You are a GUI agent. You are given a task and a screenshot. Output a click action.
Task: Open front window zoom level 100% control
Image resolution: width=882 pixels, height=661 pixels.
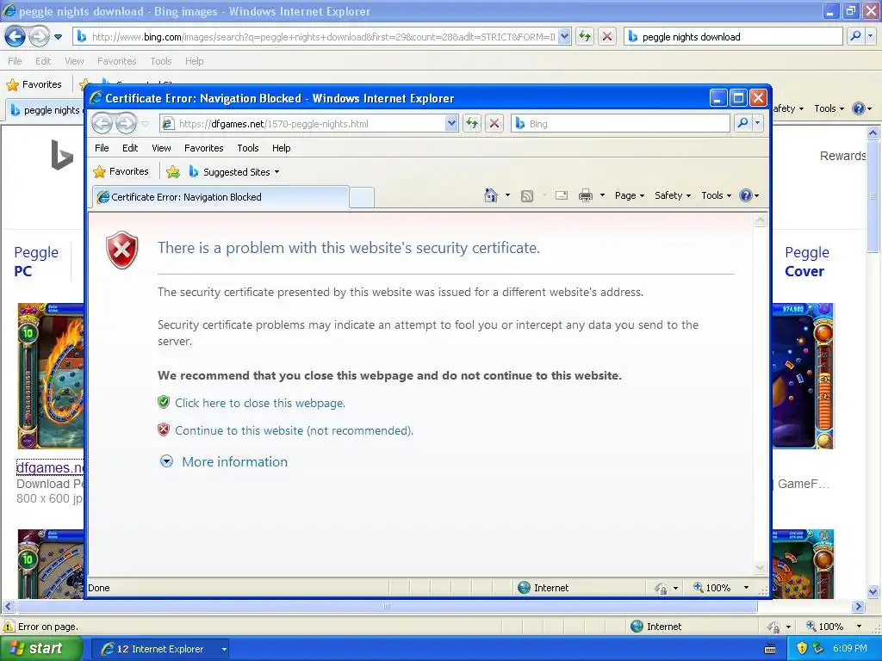coord(722,587)
